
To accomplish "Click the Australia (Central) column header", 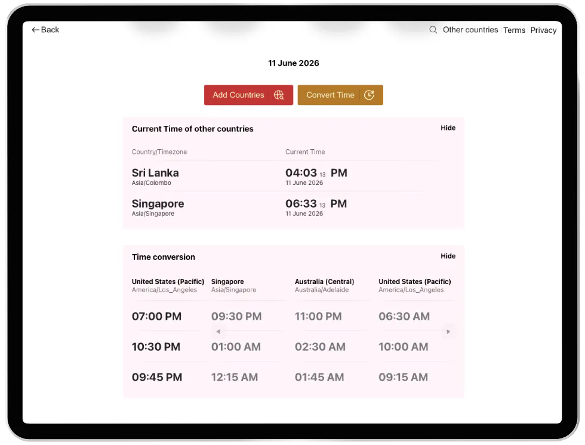I will tap(324, 282).
